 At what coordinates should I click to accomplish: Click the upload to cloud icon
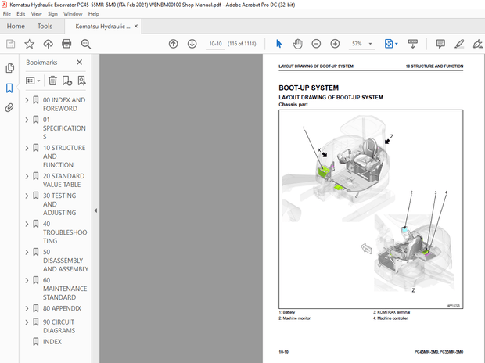[48, 44]
